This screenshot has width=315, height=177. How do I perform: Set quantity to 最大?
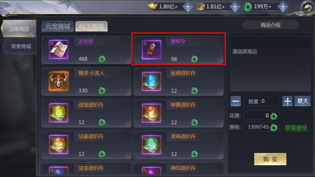click(302, 101)
